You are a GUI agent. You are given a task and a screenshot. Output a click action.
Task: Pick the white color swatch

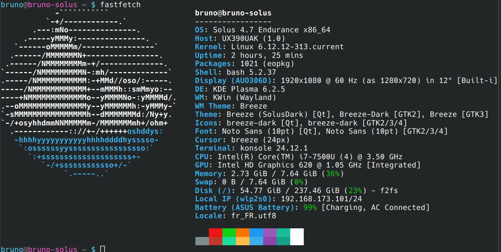click(297, 237)
